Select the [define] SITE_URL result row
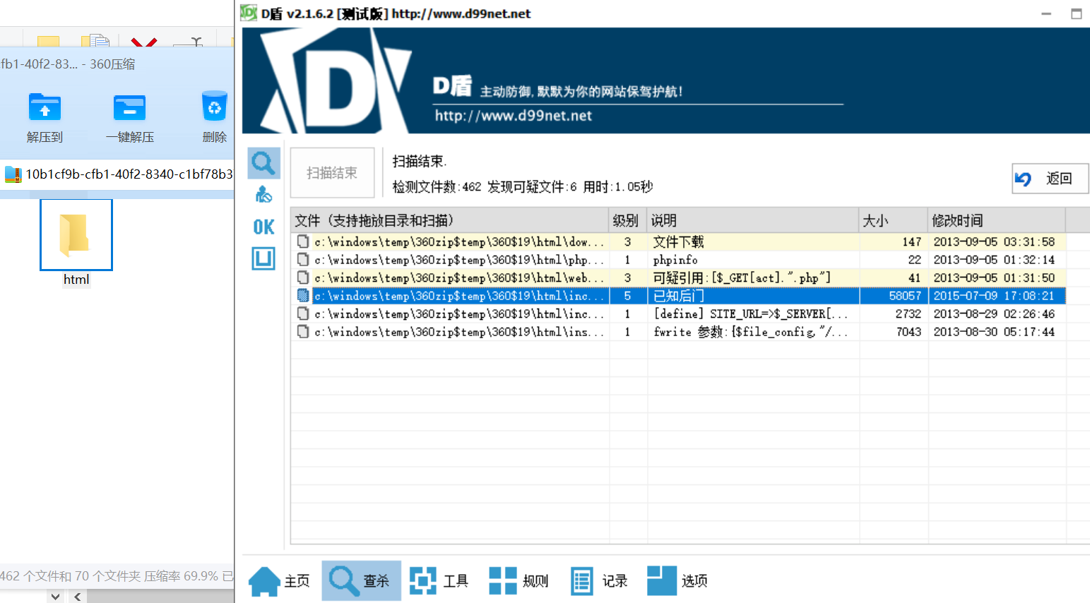 pos(678,314)
